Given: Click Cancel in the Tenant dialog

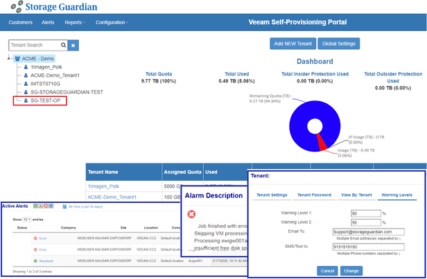Looking at the screenshot, I should pos(327,271).
